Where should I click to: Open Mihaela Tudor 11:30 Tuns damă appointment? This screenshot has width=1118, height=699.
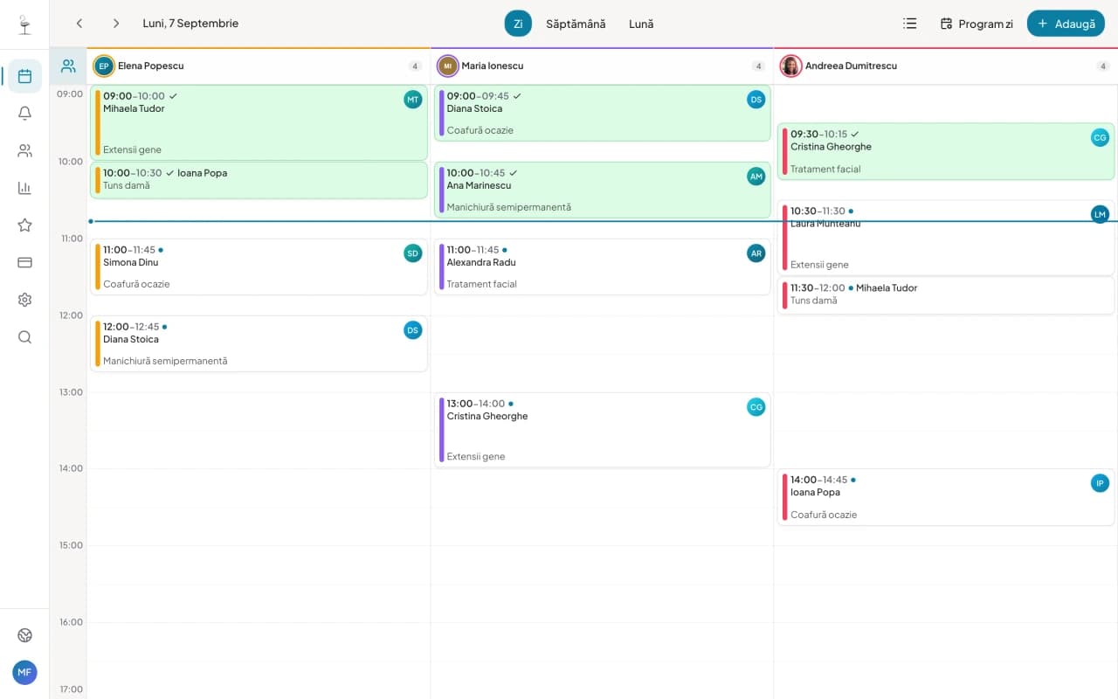[x=946, y=295]
